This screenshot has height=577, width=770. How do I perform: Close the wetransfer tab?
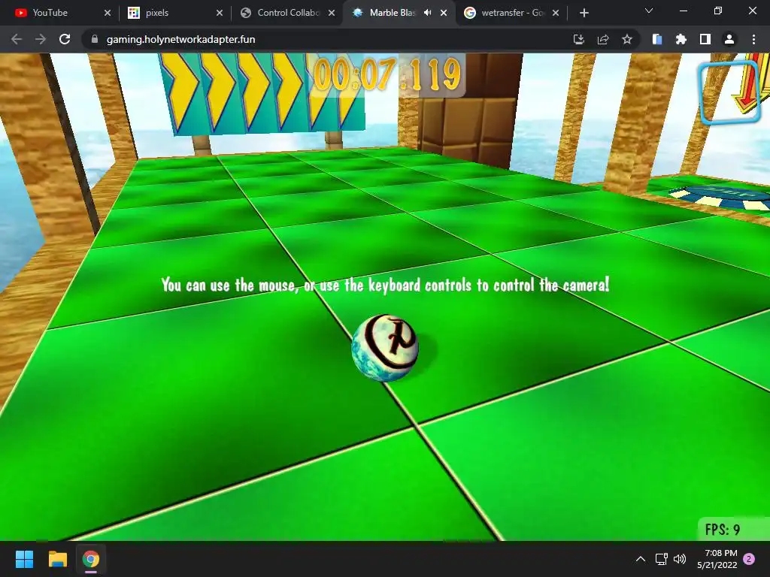point(556,13)
